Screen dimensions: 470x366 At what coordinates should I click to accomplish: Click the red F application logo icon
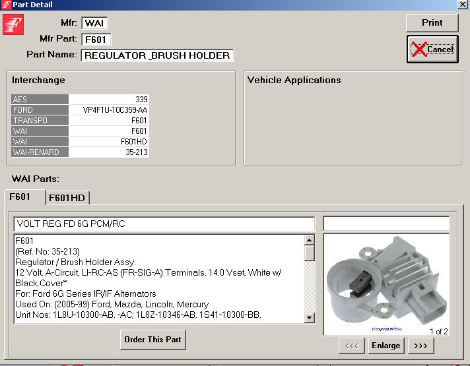13,24
